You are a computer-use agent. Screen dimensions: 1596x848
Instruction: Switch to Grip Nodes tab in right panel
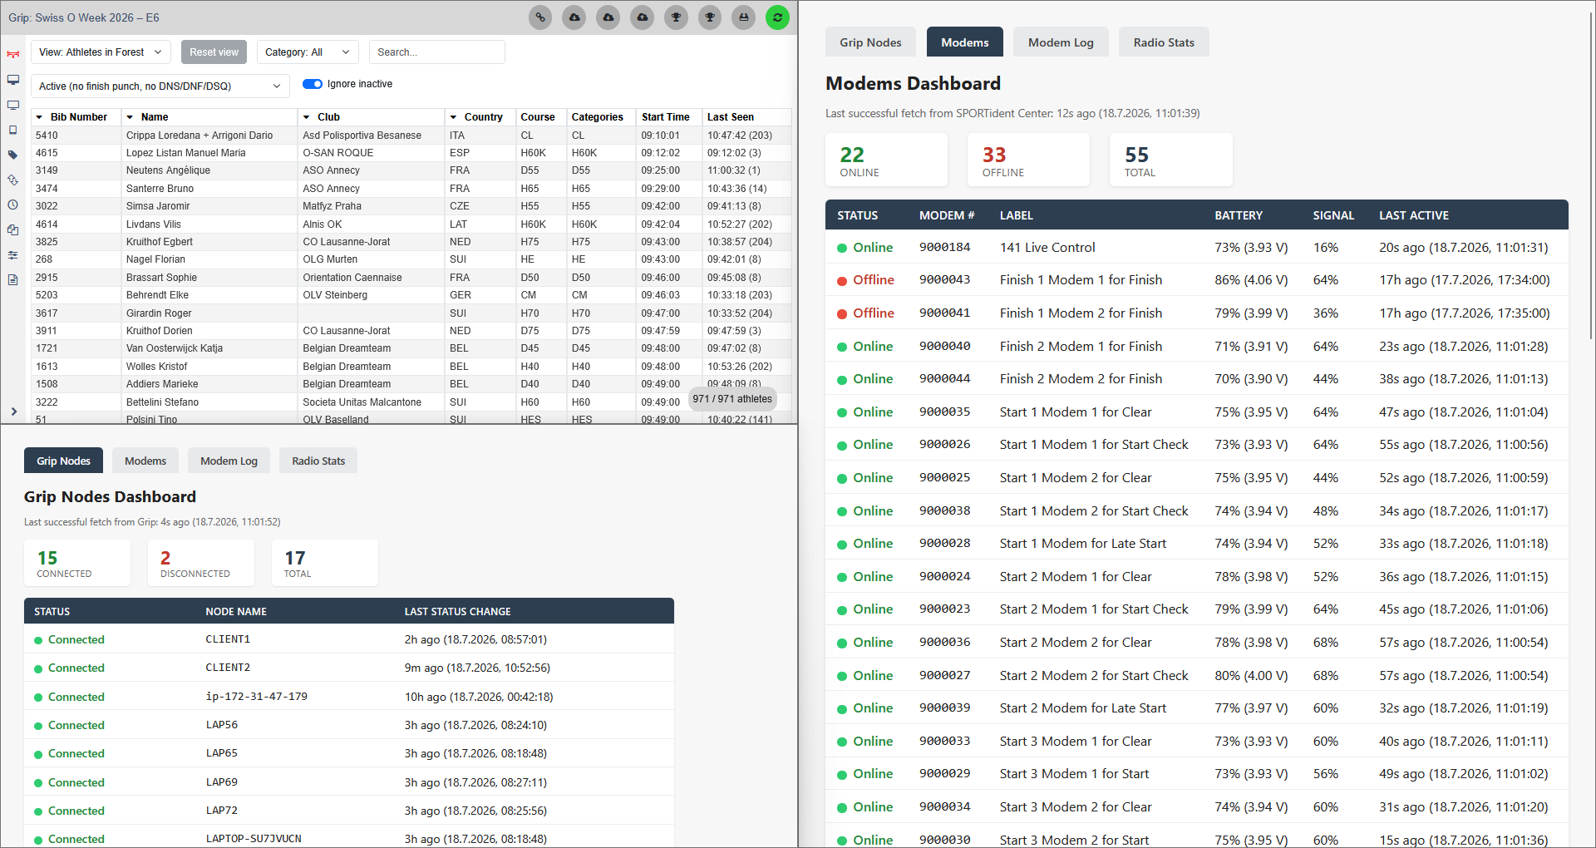point(870,42)
